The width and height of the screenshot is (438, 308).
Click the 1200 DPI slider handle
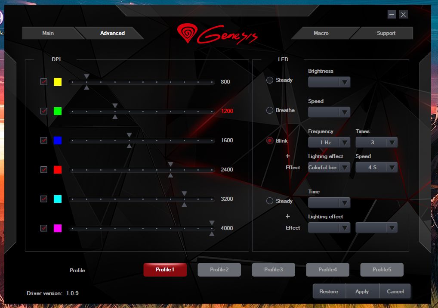(x=115, y=111)
